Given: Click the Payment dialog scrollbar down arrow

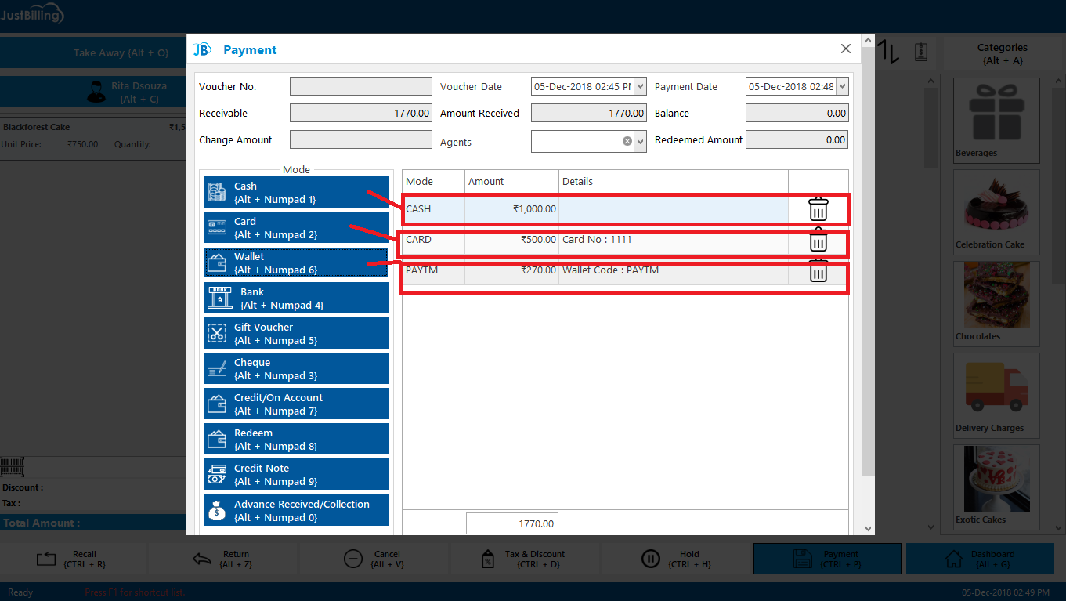Looking at the screenshot, I should [868, 529].
